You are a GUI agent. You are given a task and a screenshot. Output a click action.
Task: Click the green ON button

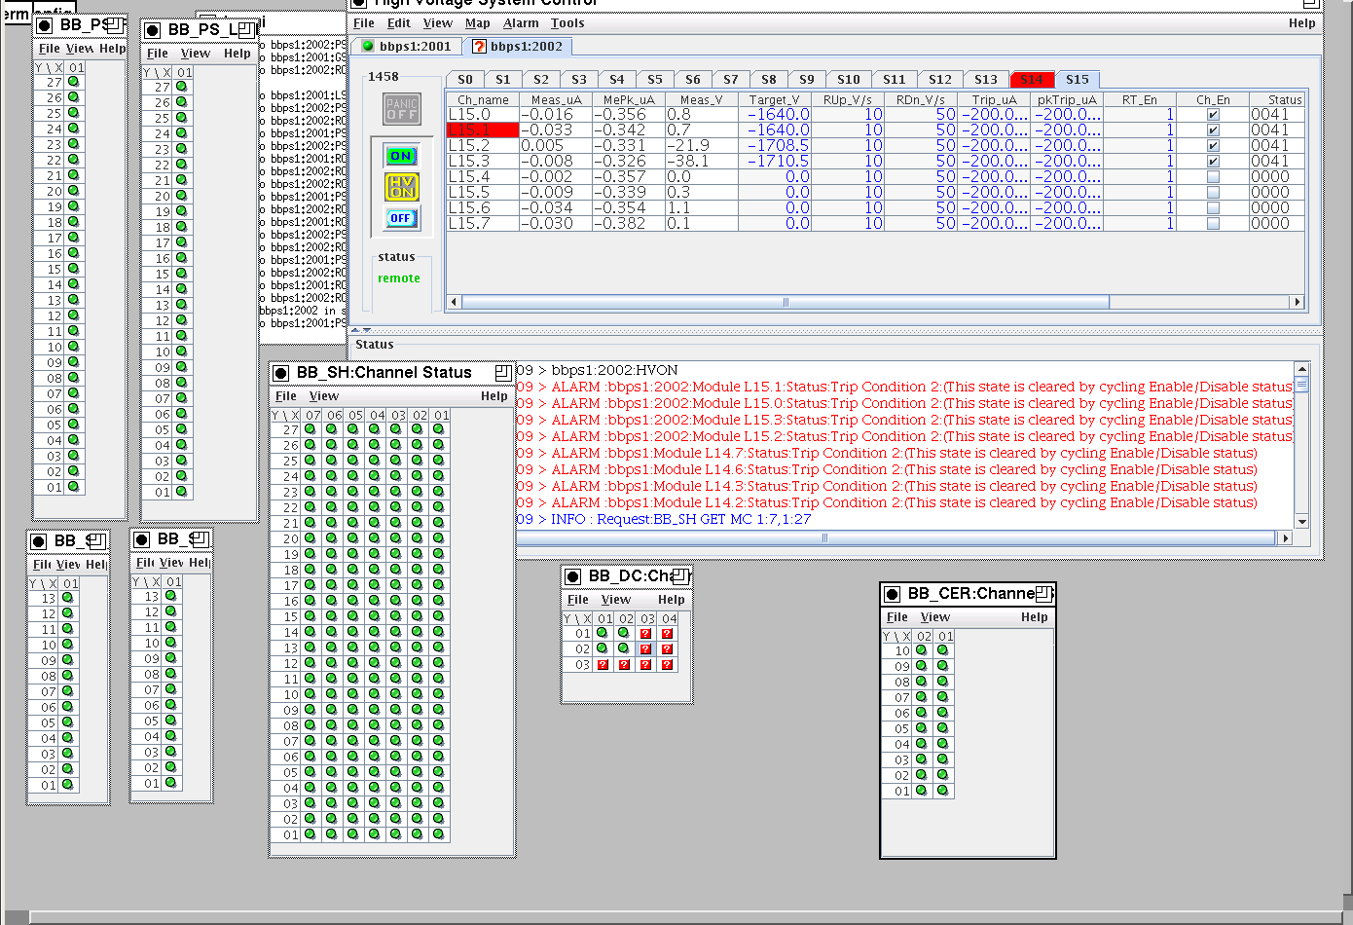pyautogui.click(x=401, y=156)
